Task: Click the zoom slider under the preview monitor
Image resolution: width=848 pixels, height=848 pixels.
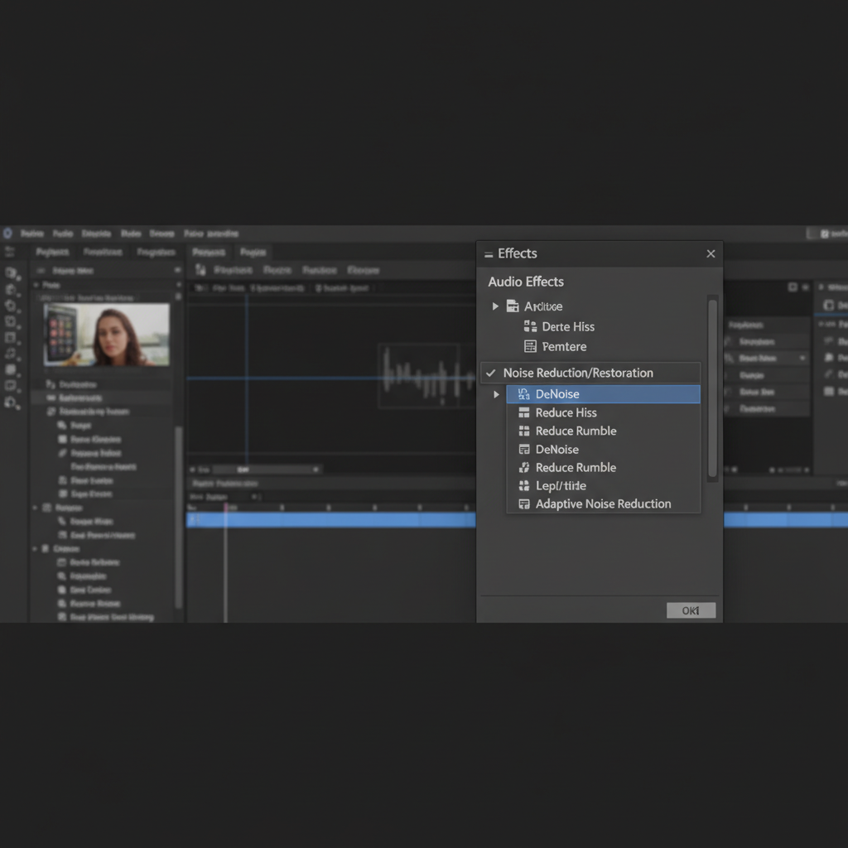Action: [266, 470]
